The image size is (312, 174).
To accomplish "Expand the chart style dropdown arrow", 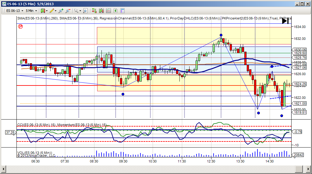I will pos(47,11).
